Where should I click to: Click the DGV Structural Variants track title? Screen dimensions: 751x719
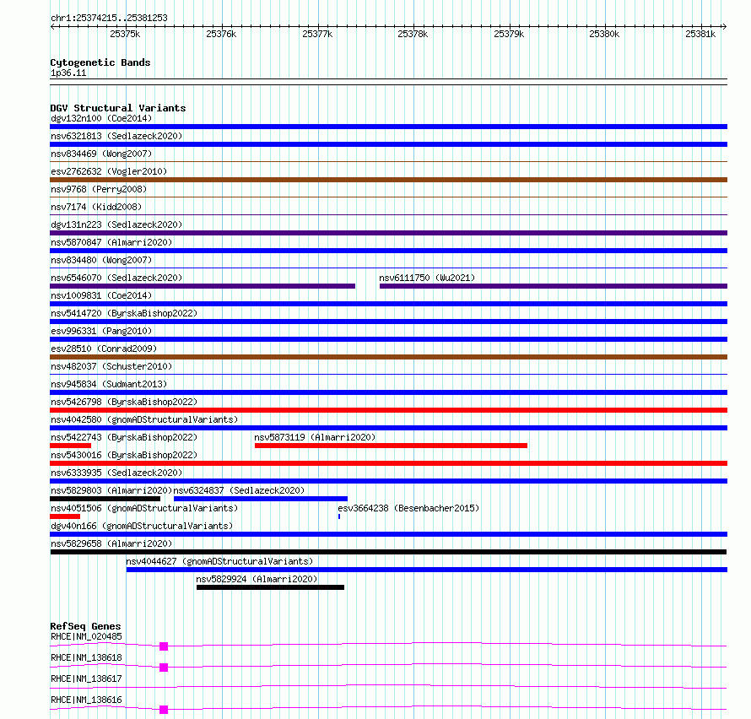pyautogui.click(x=118, y=108)
